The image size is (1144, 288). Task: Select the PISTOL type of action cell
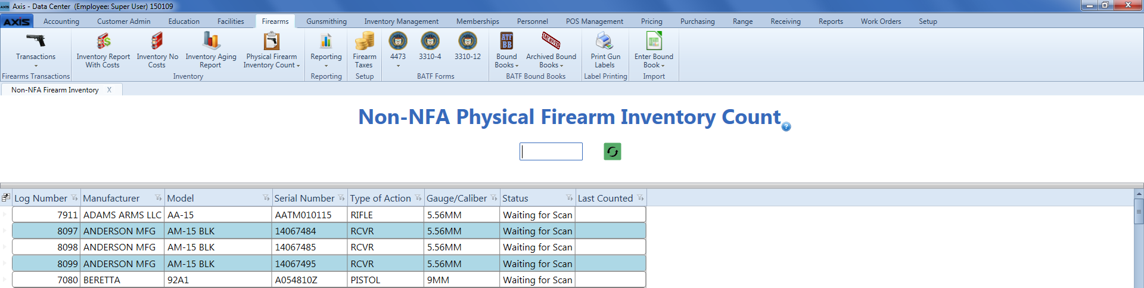386,280
